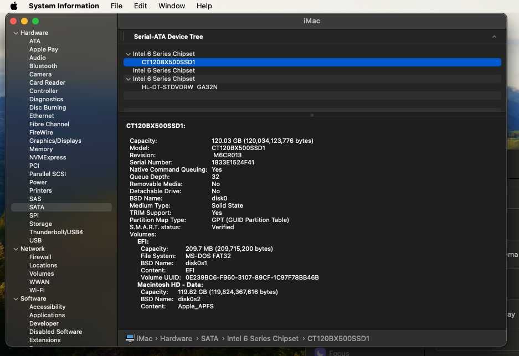Select Apple Pay in the sidebar
Image resolution: width=519 pixels, height=356 pixels.
click(x=44, y=49)
